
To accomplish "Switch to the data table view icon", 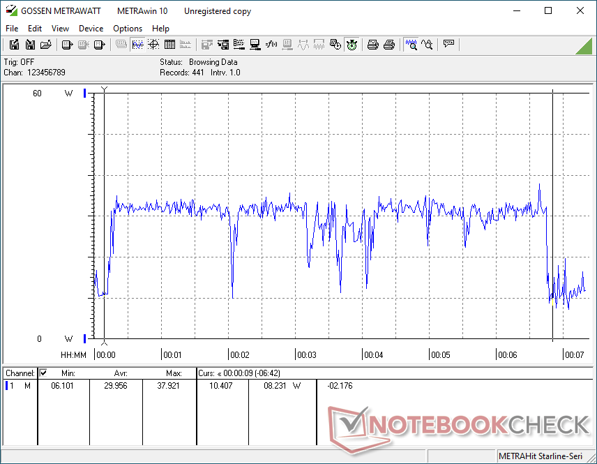I will [169, 45].
